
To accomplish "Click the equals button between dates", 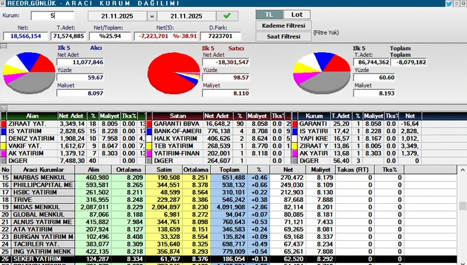I will click(x=152, y=16).
